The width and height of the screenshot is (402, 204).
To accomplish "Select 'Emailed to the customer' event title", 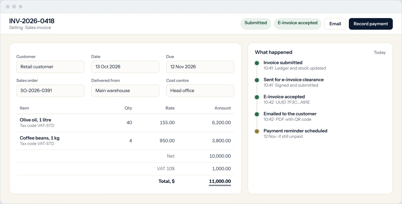I will click(x=290, y=114).
